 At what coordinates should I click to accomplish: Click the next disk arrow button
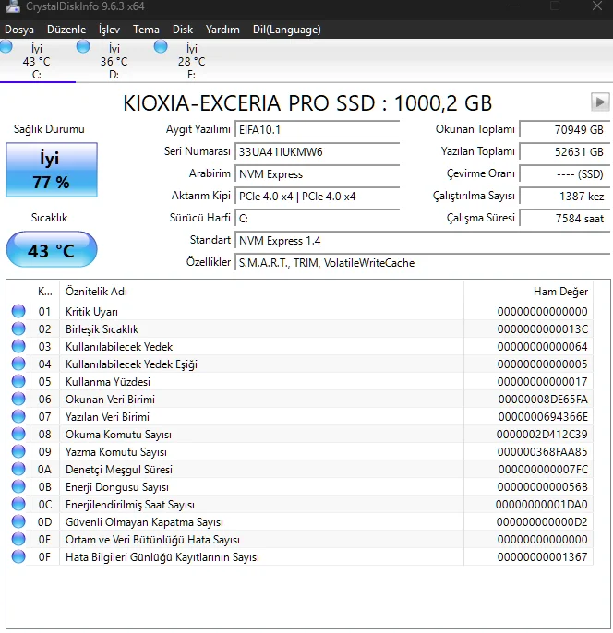tap(600, 102)
